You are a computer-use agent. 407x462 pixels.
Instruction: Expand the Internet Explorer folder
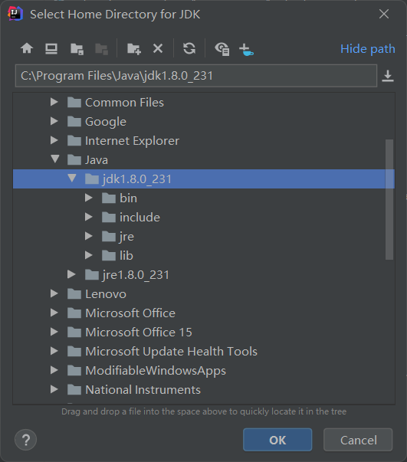coord(54,140)
